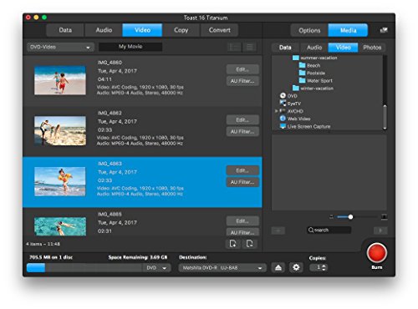The width and height of the screenshot is (418, 309).
Task: Open Audio tab in media browser
Action: 314,48
